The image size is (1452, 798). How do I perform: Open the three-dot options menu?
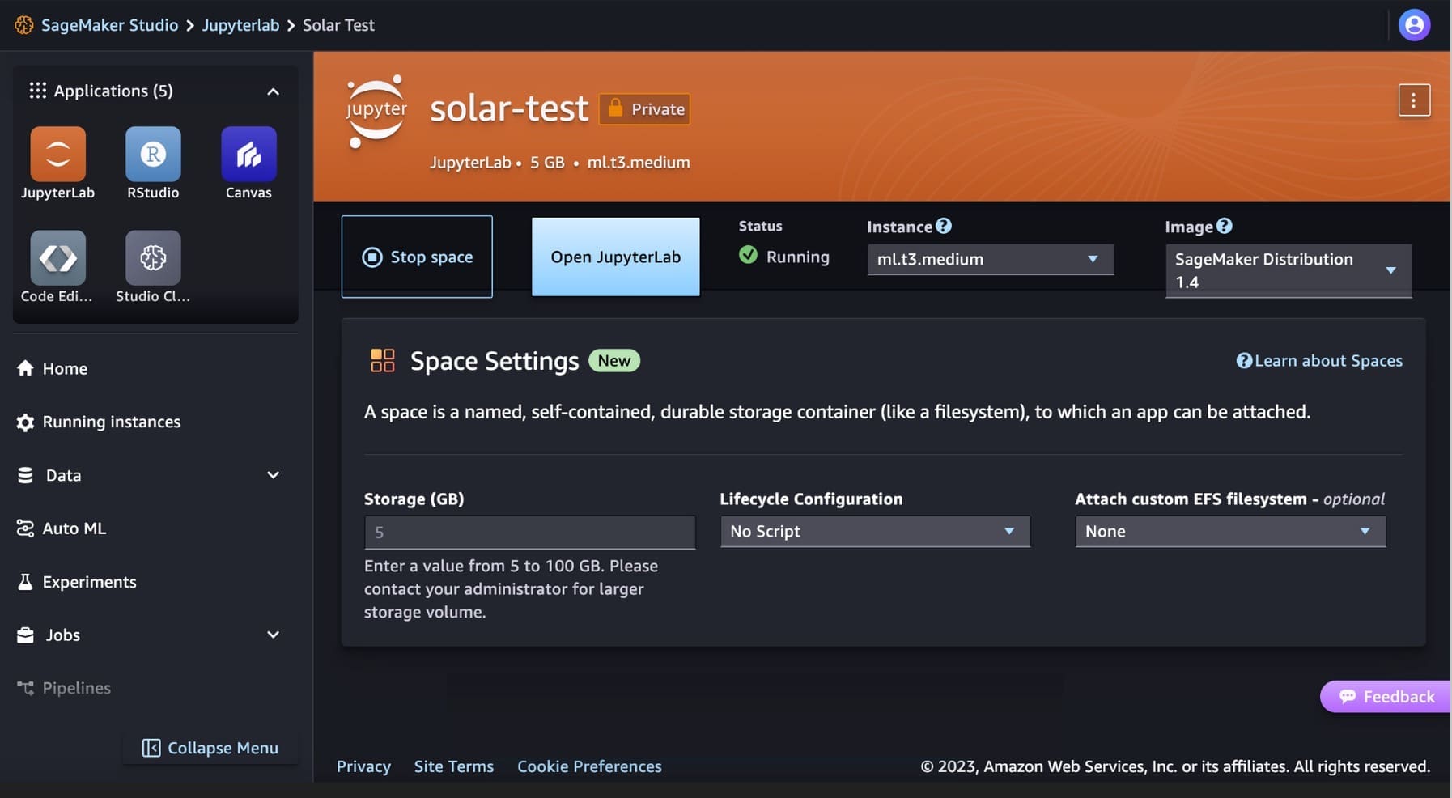coord(1414,100)
